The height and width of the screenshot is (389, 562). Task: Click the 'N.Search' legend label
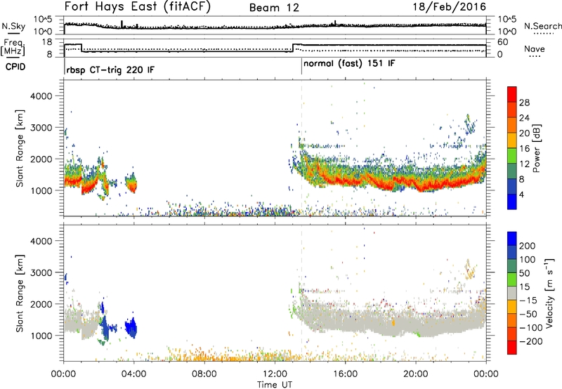542,26
